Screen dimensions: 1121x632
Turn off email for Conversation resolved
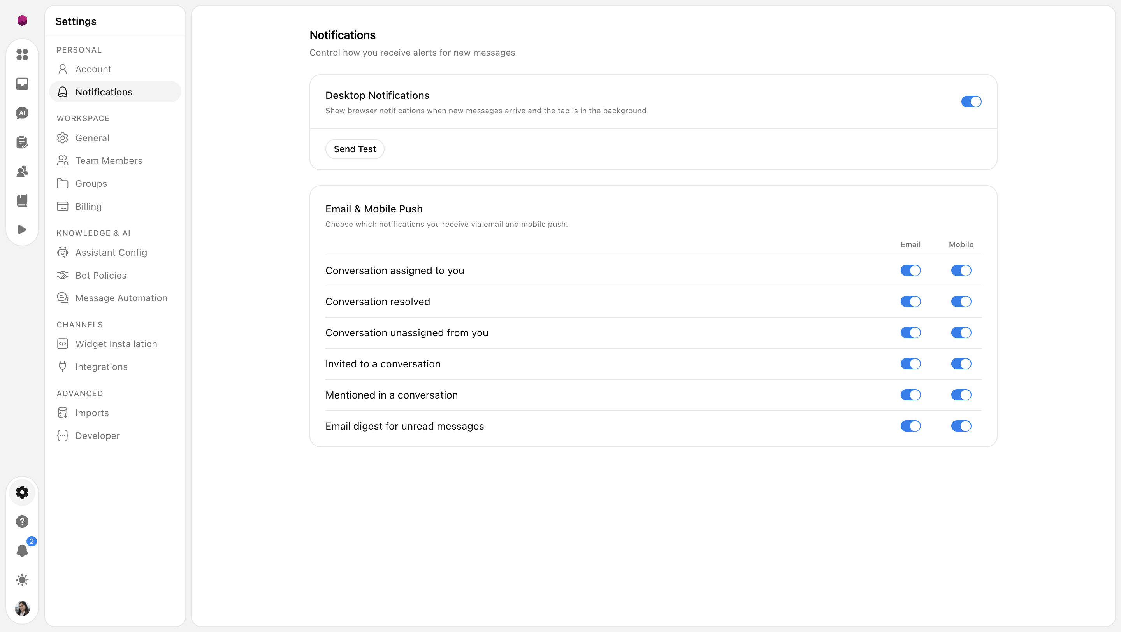(x=910, y=302)
